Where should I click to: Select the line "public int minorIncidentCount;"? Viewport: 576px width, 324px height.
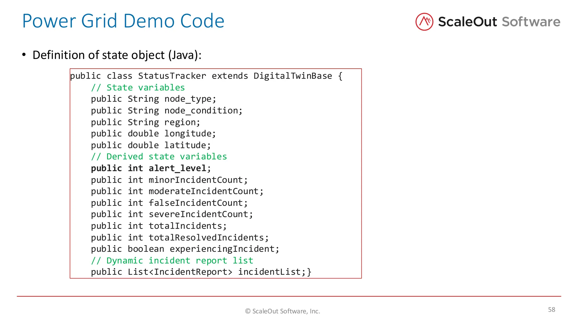tap(169, 180)
